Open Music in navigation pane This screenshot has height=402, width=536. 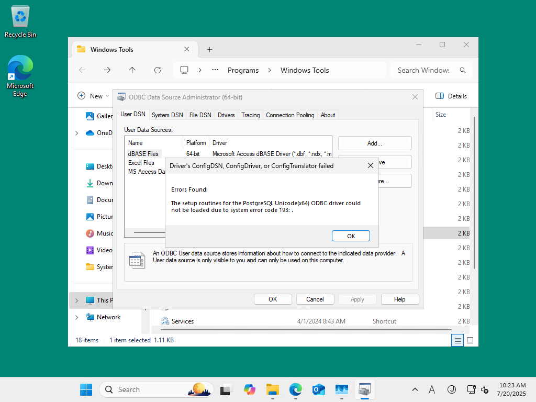99,233
